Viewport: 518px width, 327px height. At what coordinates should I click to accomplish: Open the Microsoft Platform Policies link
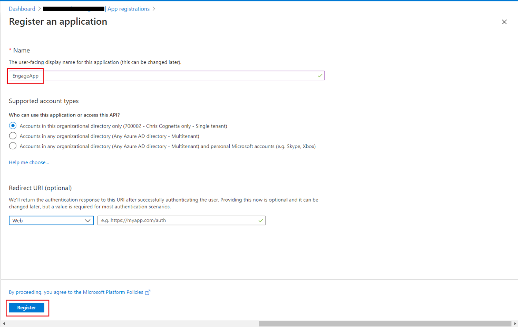76,292
